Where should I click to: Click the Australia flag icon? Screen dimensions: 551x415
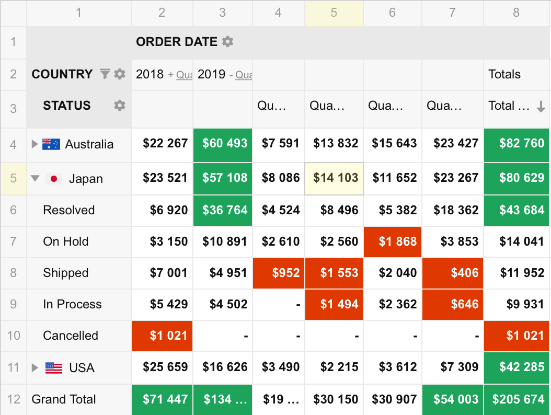(50, 144)
